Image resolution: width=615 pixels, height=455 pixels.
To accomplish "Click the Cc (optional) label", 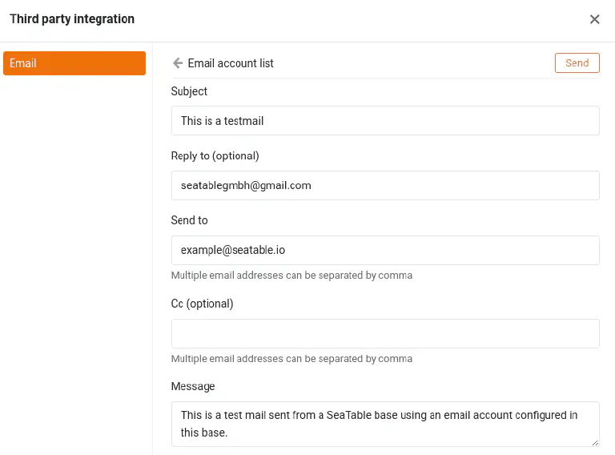I will (x=202, y=304).
